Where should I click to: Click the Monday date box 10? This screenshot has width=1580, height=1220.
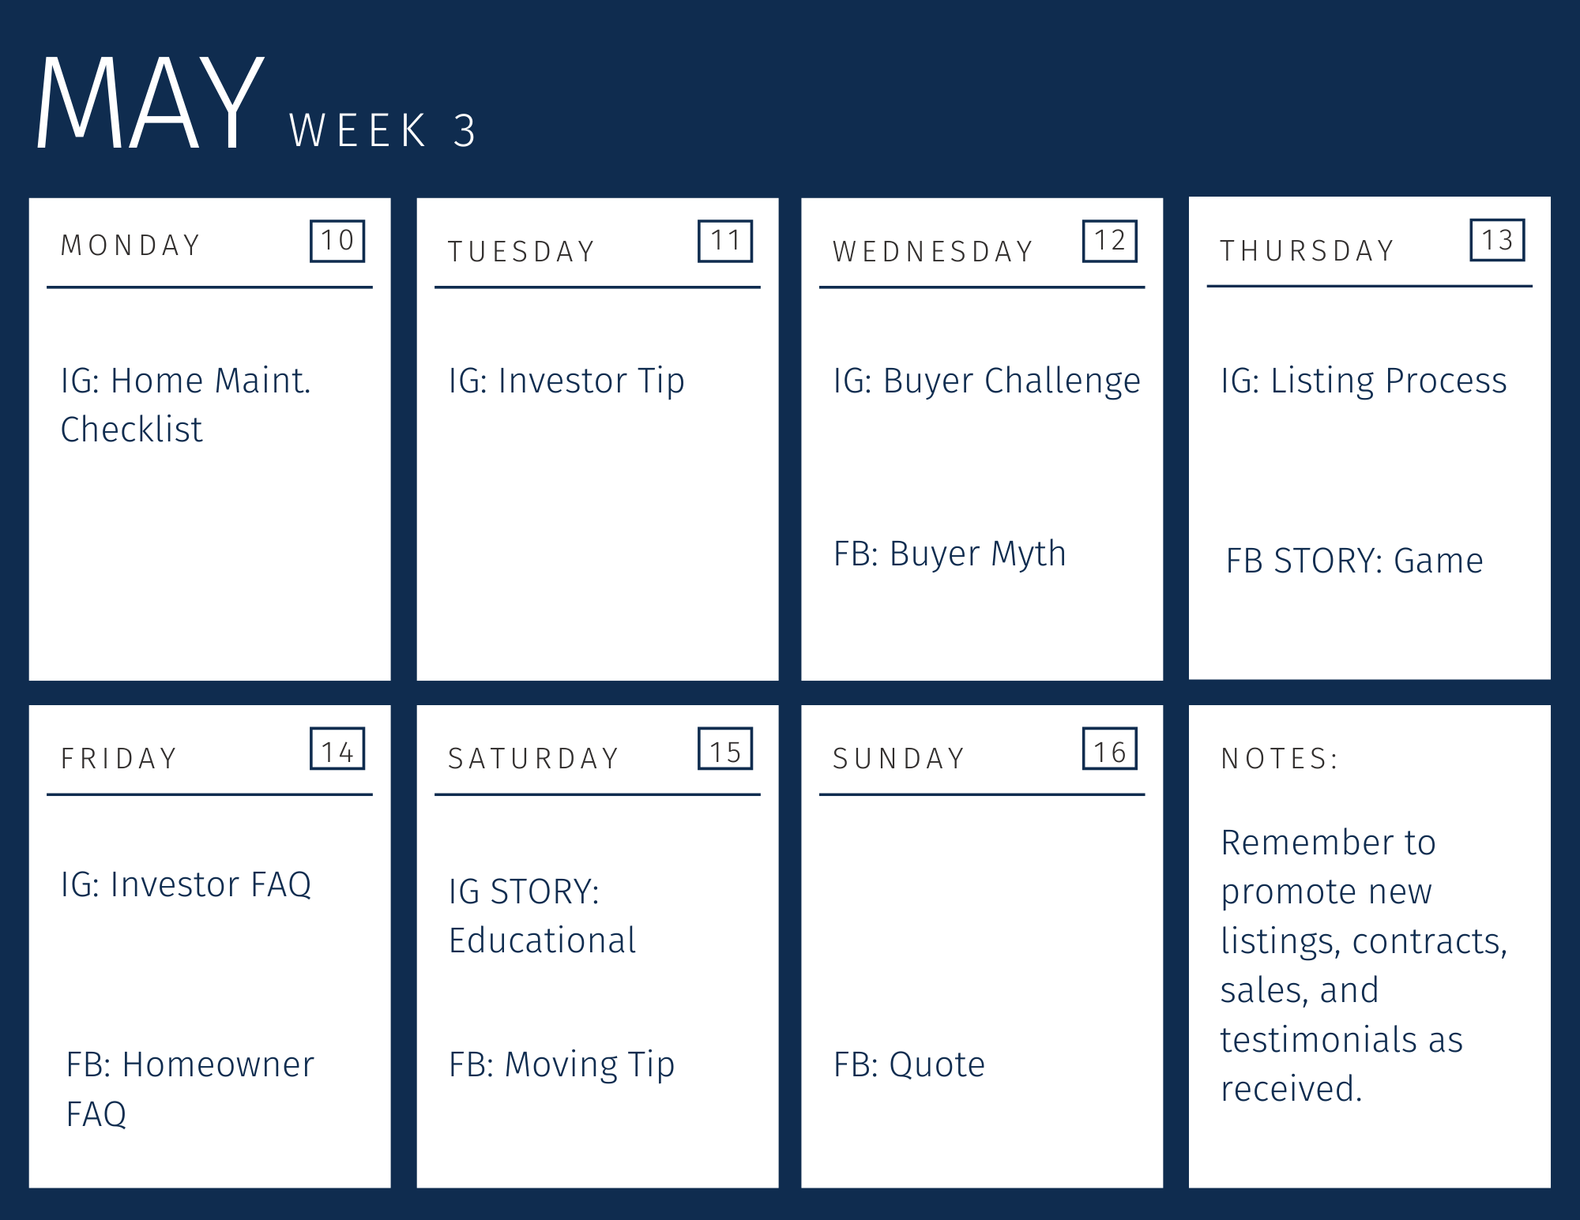pyautogui.click(x=337, y=241)
